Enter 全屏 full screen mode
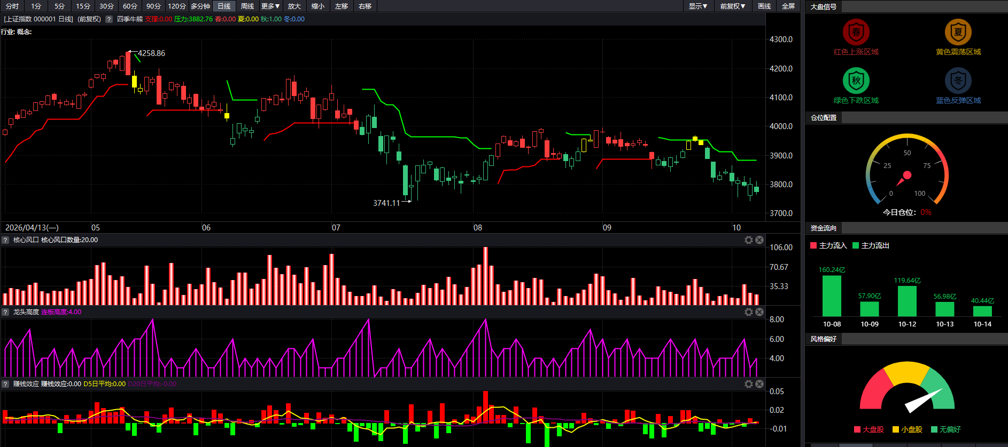Image resolution: width=1008 pixels, height=447 pixels. point(788,6)
